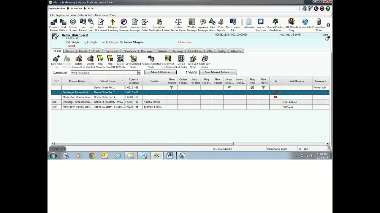Go to Next Patient
Screen dimensions: 380x213
[63, 25]
